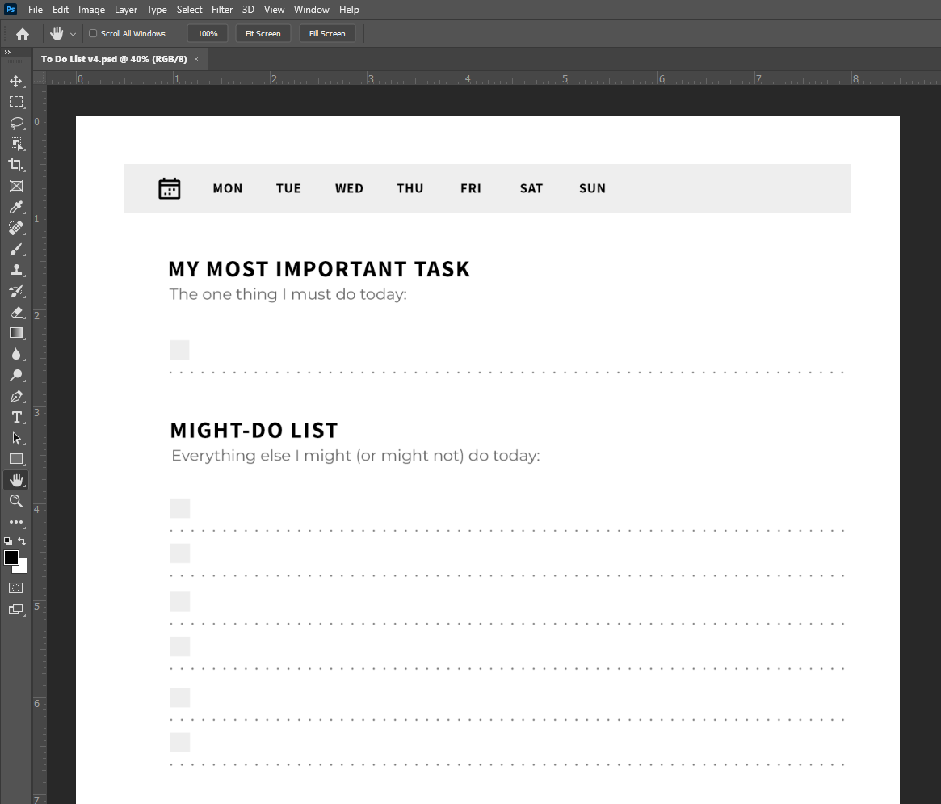Screen dimensions: 941x804
Task: Click the Fit Screen button
Action: point(263,34)
